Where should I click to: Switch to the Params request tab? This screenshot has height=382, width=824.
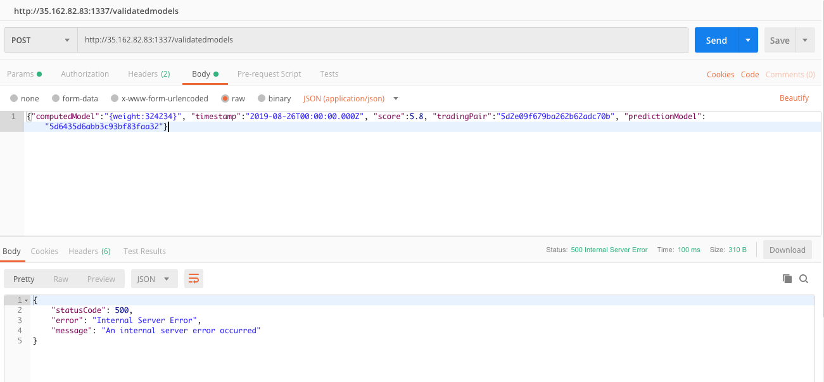pyautogui.click(x=24, y=74)
